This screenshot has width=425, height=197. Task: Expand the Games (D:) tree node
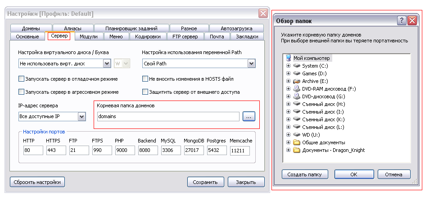click(289, 73)
